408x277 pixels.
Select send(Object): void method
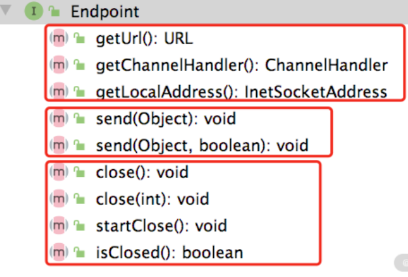(165, 119)
